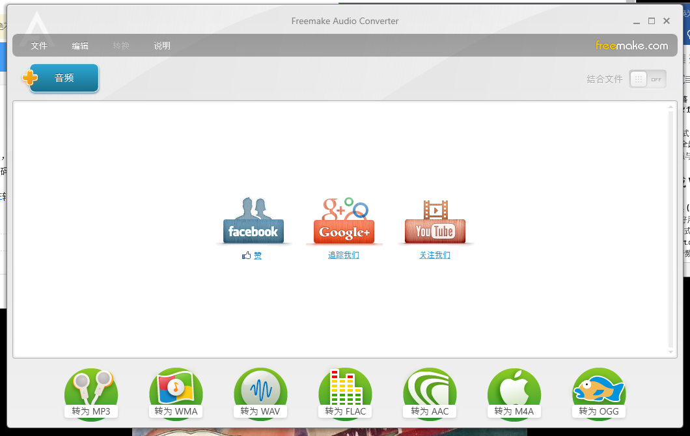Screen dimensions: 690x436
Task: Select the OGG fish conversion icon
Action: (599, 394)
